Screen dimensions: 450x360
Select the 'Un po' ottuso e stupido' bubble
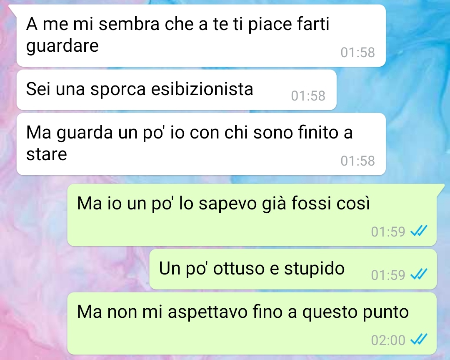tap(293, 269)
